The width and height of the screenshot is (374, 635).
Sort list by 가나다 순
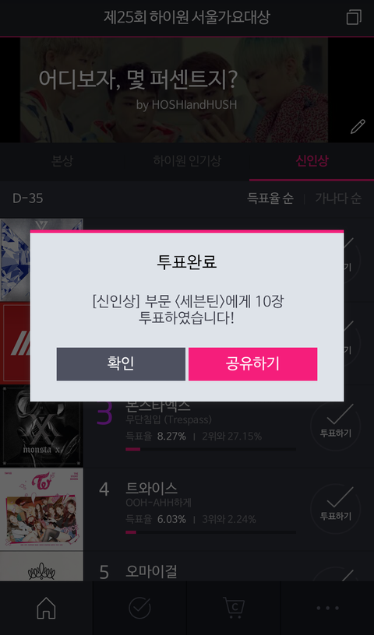click(338, 198)
